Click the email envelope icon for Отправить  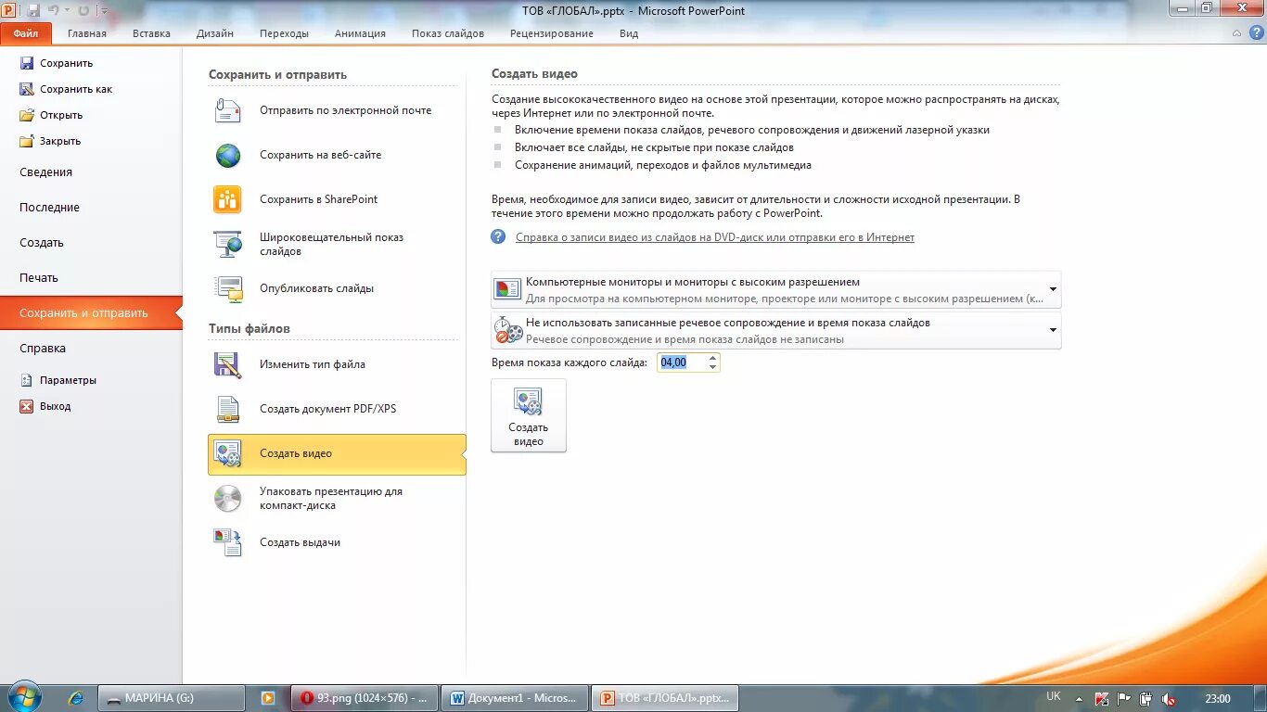coord(228,110)
